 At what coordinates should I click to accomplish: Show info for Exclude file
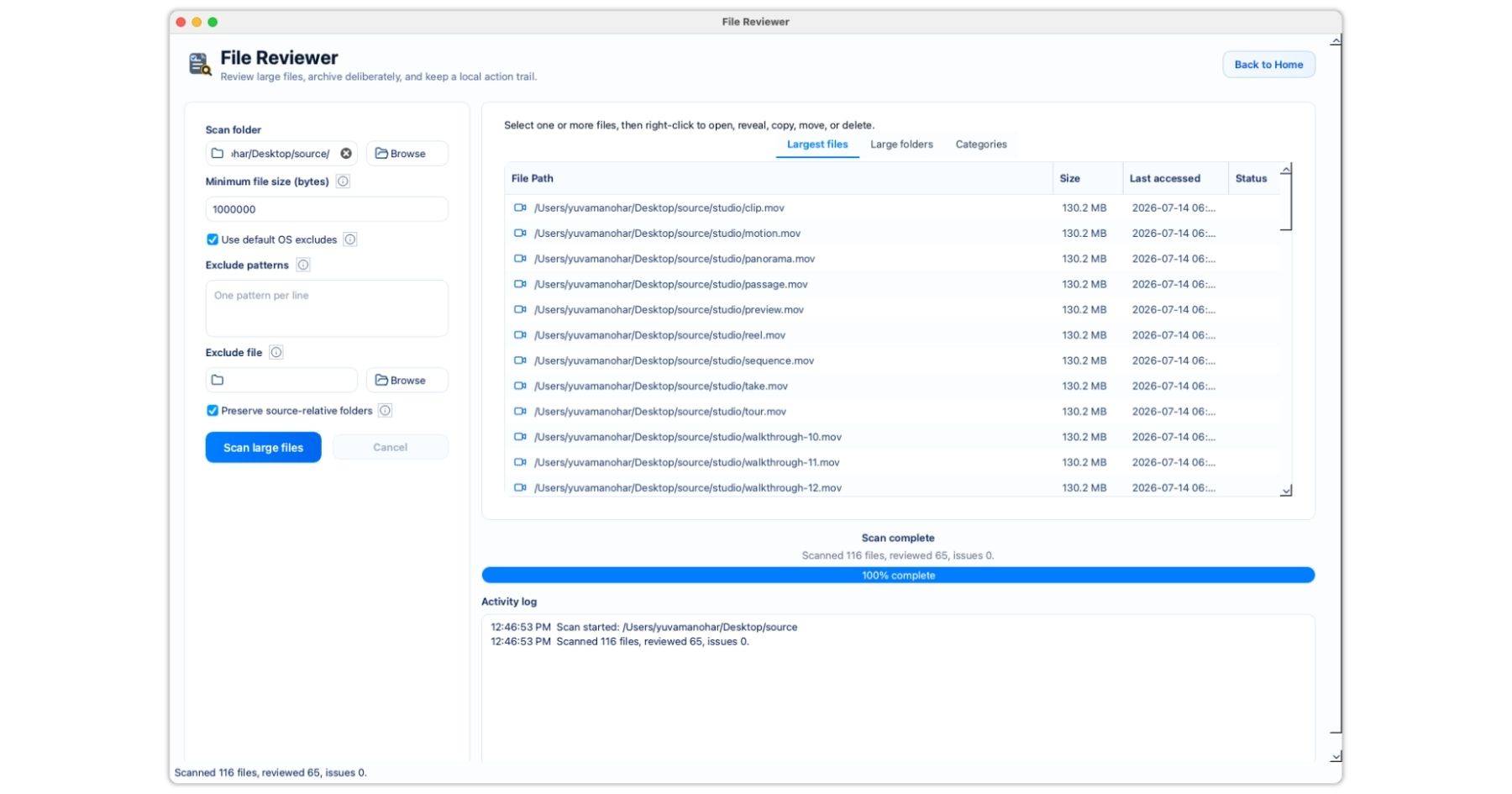[276, 353]
